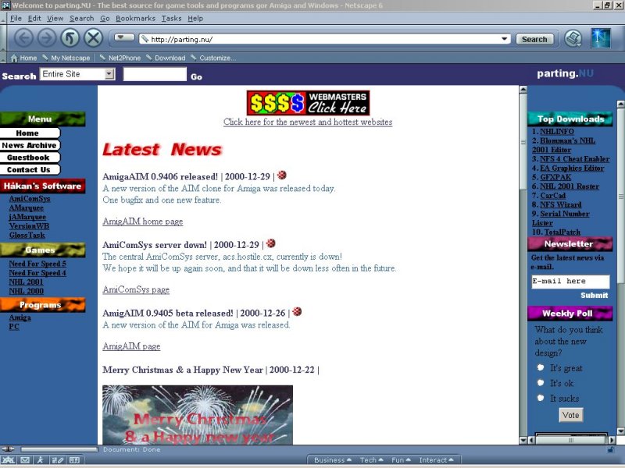Click the Webmasters Click Here banner ad
This screenshot has height=468, width=625.
[308, 103]
